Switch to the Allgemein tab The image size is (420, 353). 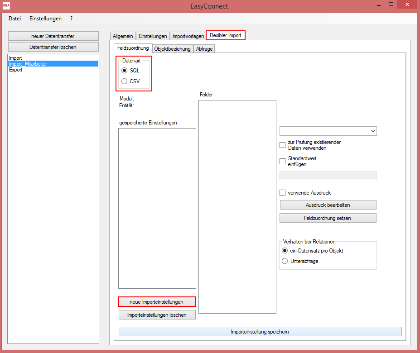(x=123, y=36)
